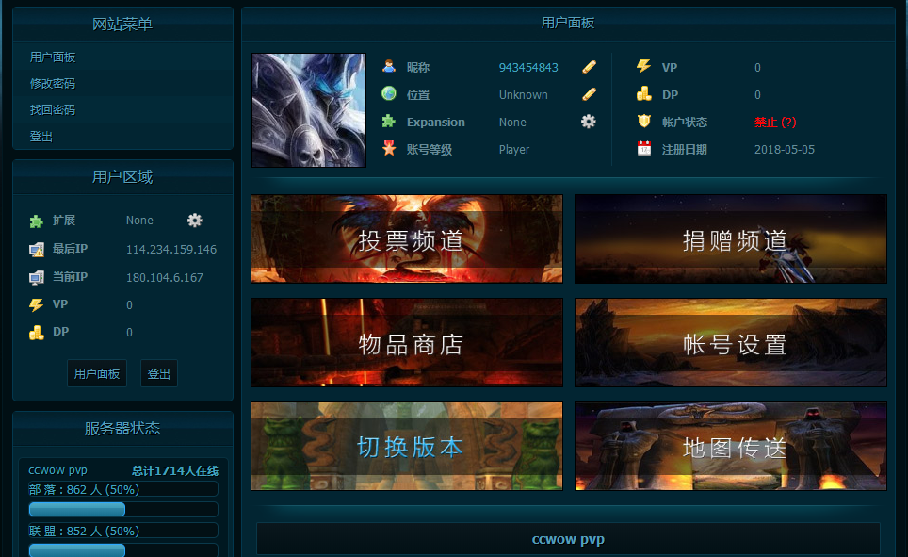
Task: Click 登出 in the website menu
Action: 41,137
